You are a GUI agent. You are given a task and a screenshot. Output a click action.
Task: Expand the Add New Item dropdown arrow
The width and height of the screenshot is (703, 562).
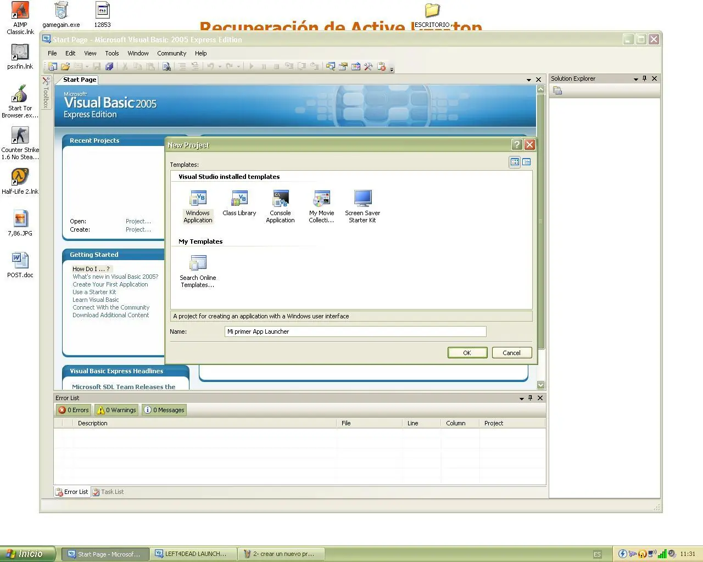point(87,67)
